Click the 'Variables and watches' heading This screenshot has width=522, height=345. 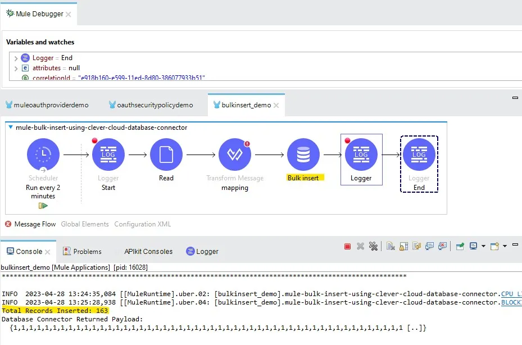point(40,42)
